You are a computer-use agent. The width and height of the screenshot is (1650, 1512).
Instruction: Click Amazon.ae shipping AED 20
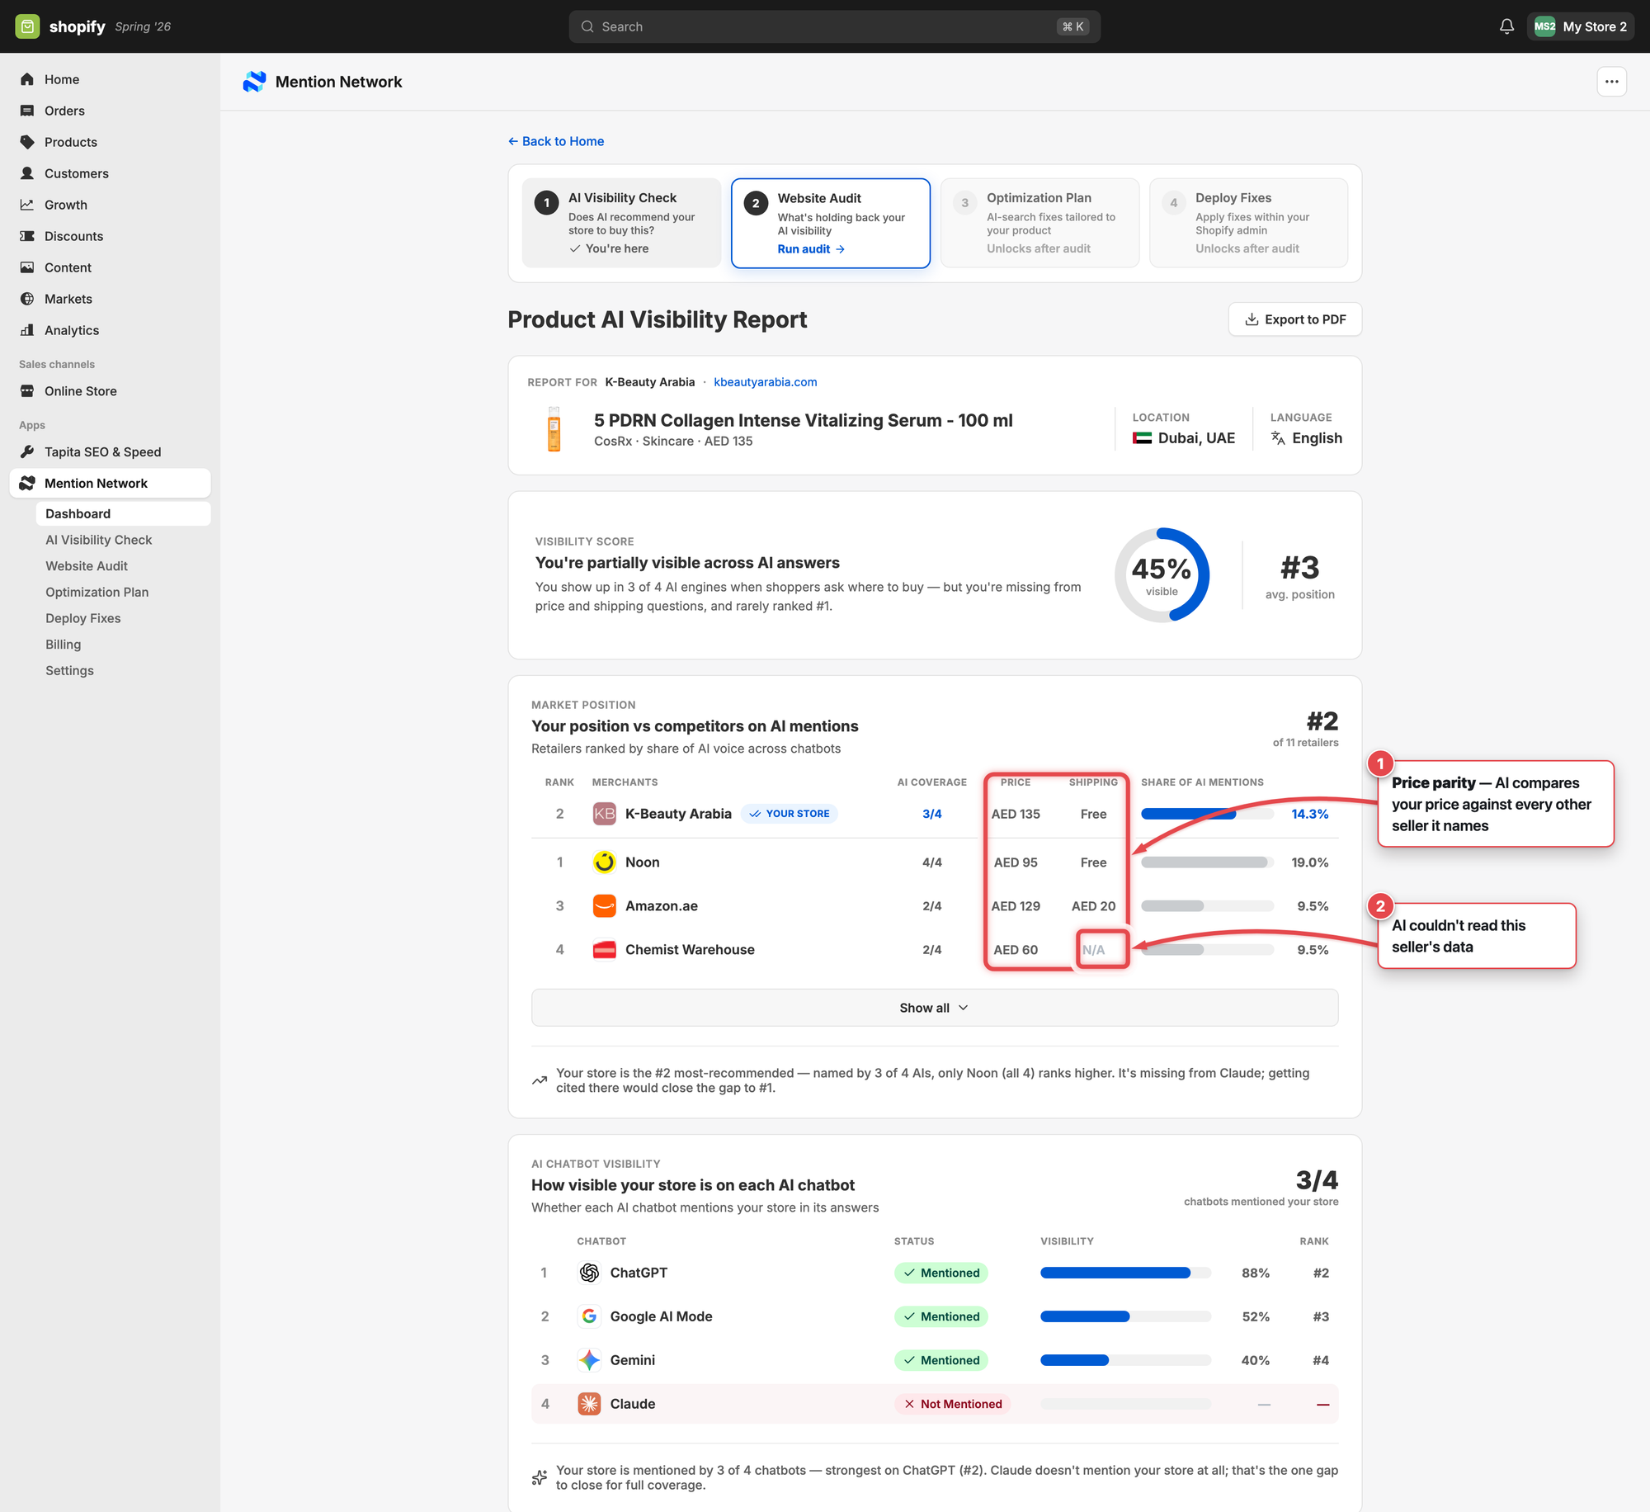tap(1093, 906)
